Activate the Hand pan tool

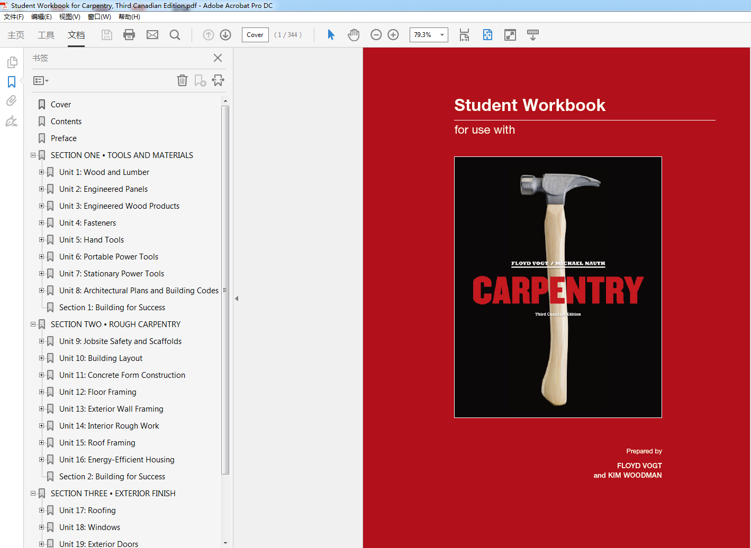(x=354, y=35)
